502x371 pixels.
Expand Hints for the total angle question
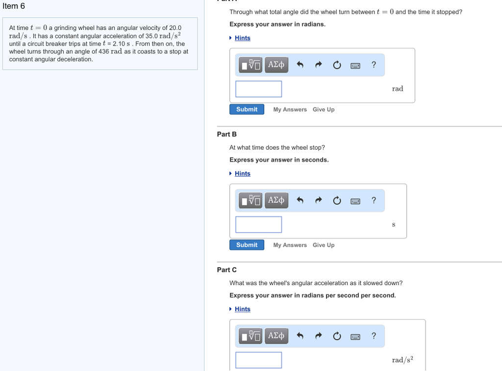coord(242,38)
